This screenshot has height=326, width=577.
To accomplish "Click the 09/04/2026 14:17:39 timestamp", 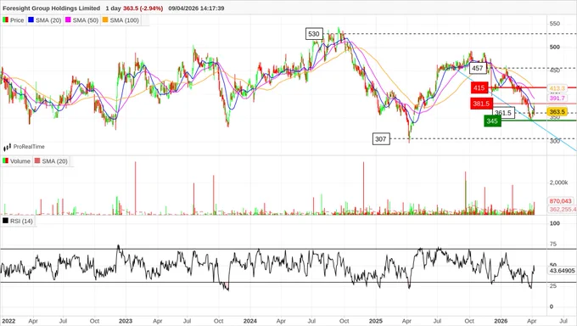I will click(196, 8).
